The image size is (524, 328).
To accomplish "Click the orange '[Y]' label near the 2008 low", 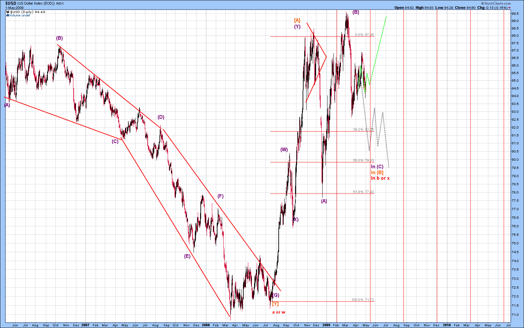I will [275, 304].
